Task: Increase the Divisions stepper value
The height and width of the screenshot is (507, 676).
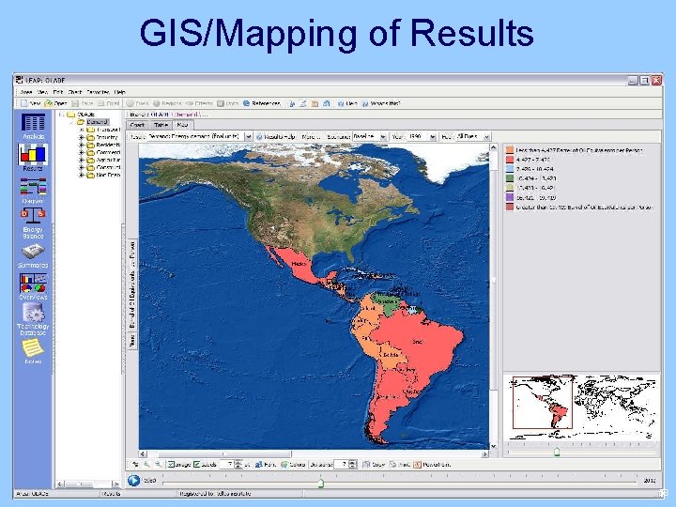Action: click(x=353, y=462)
